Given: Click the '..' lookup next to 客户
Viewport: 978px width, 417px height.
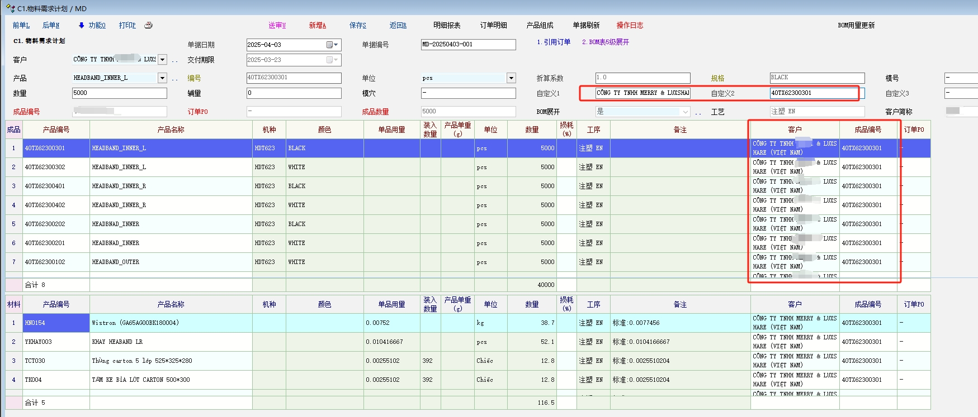Looking at the screenshot, I should click(175, 60).
